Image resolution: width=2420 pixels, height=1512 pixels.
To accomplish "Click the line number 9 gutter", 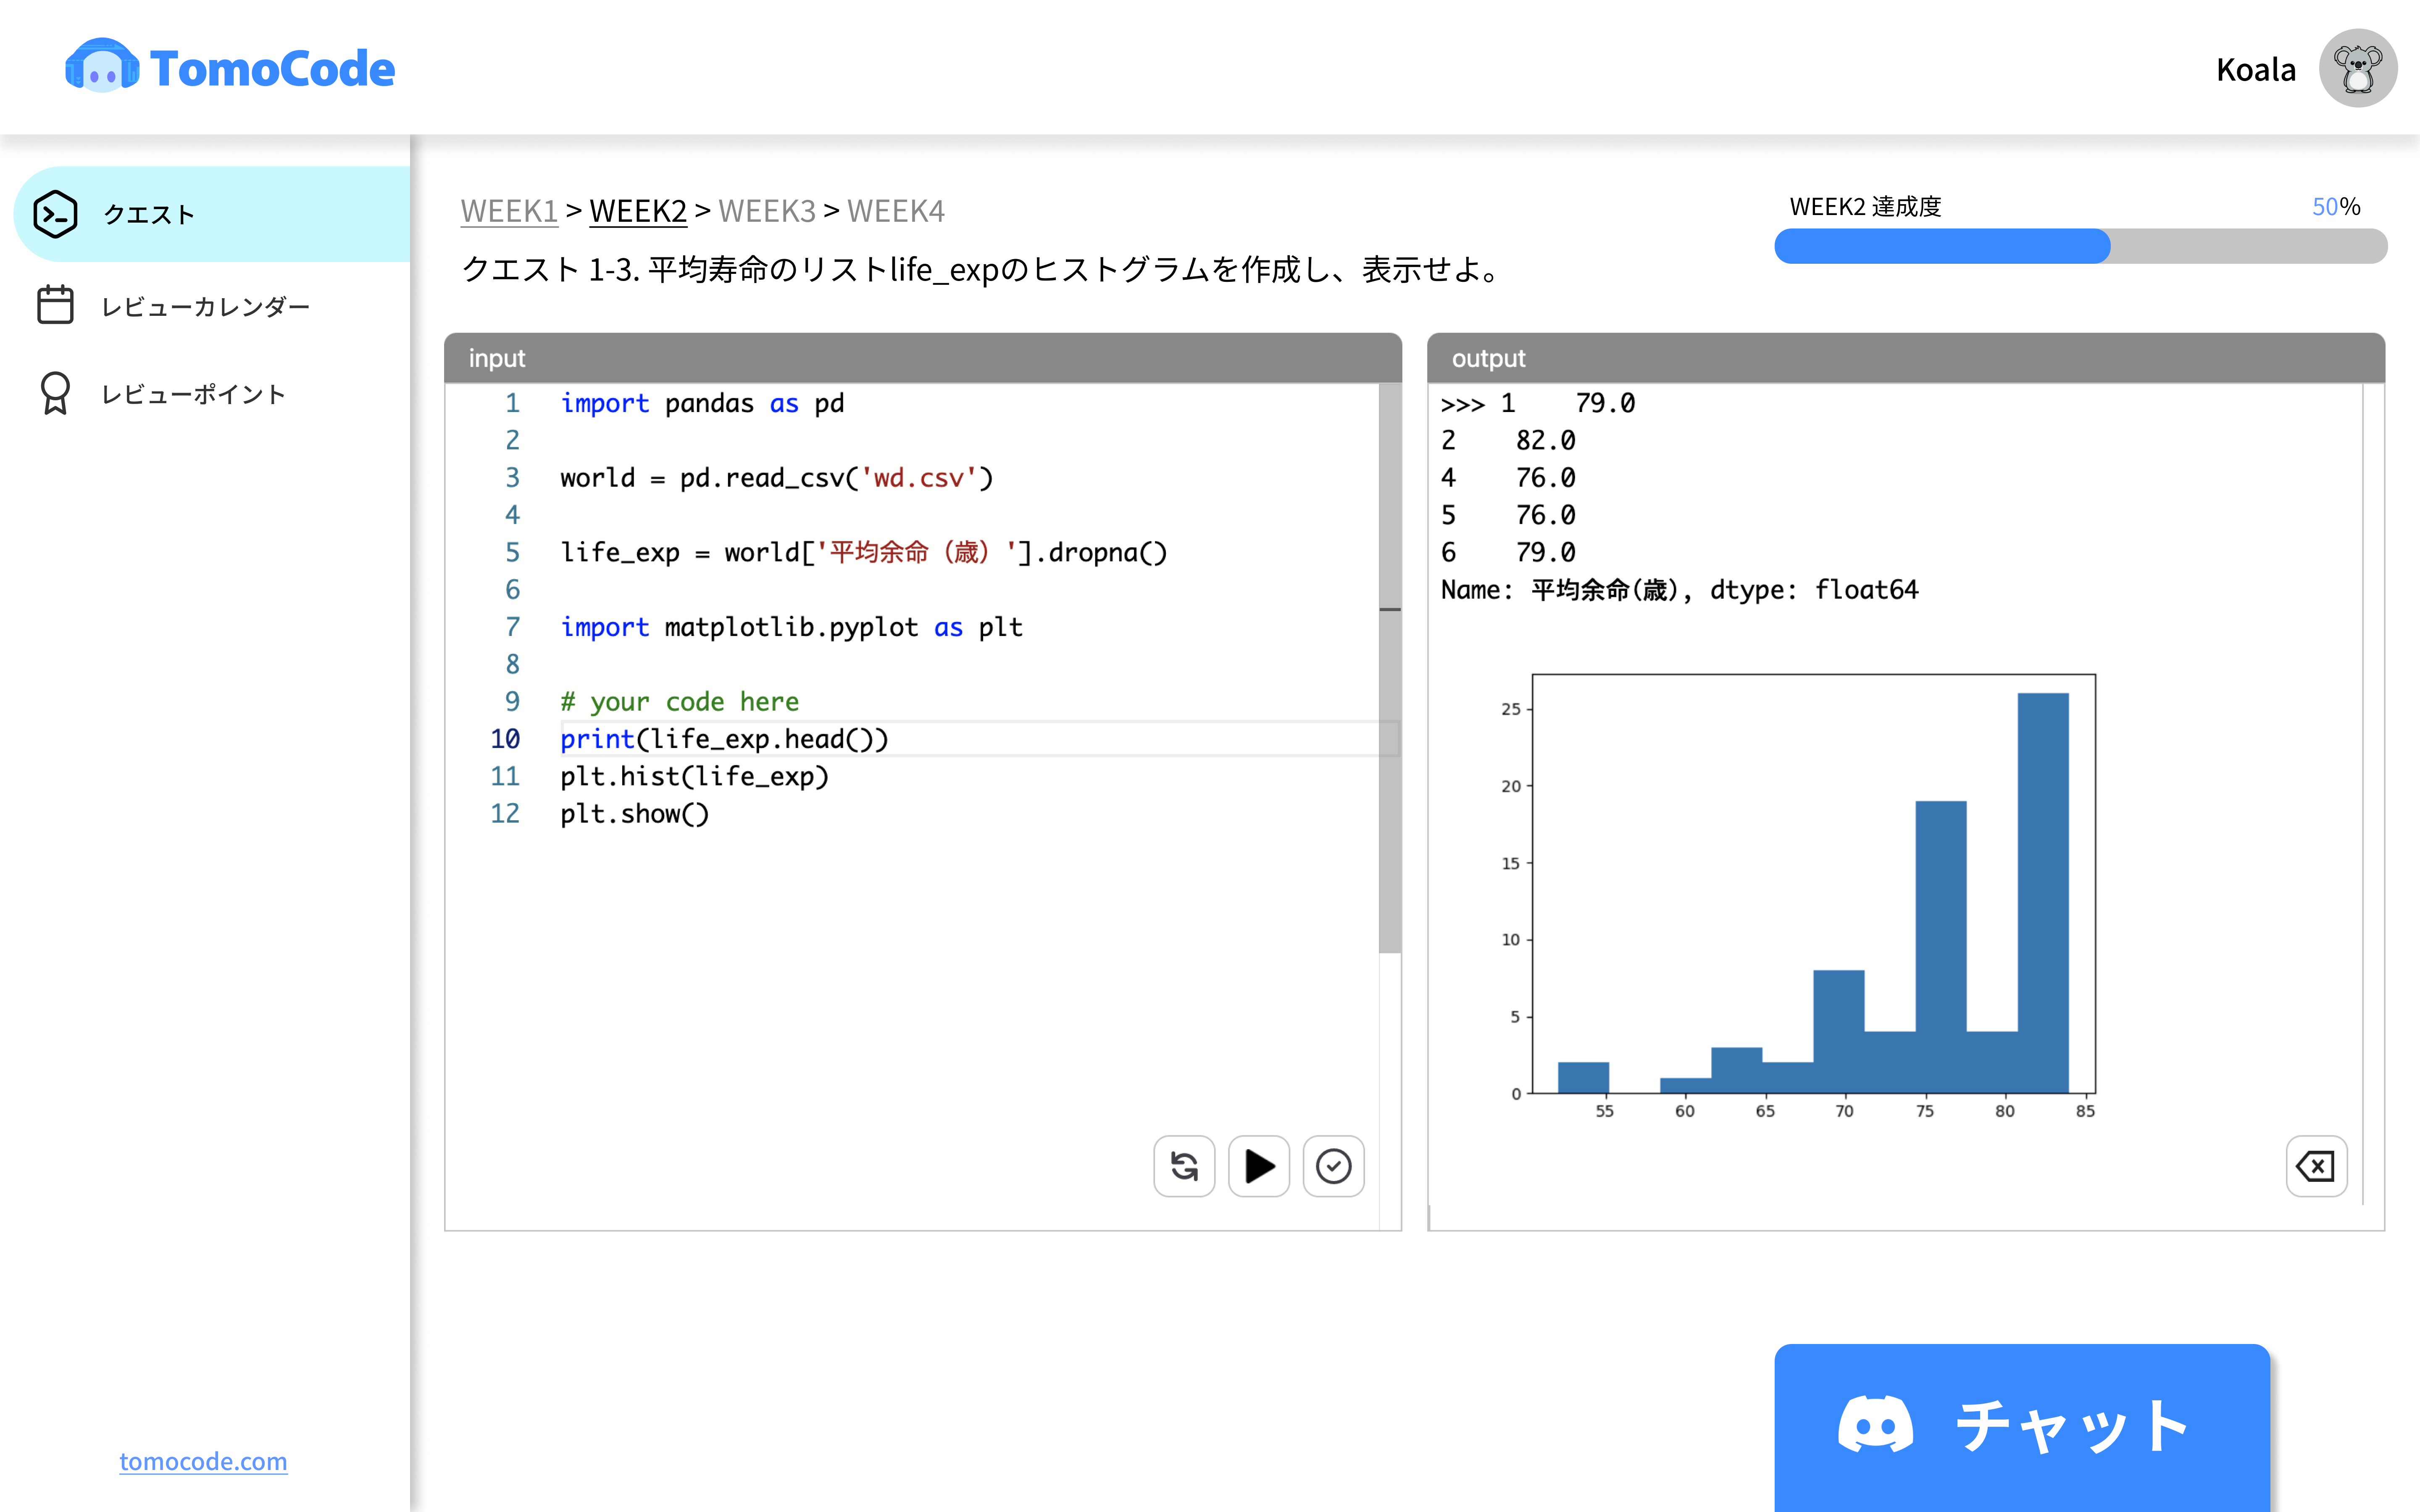I will click(x=512, y=702).
